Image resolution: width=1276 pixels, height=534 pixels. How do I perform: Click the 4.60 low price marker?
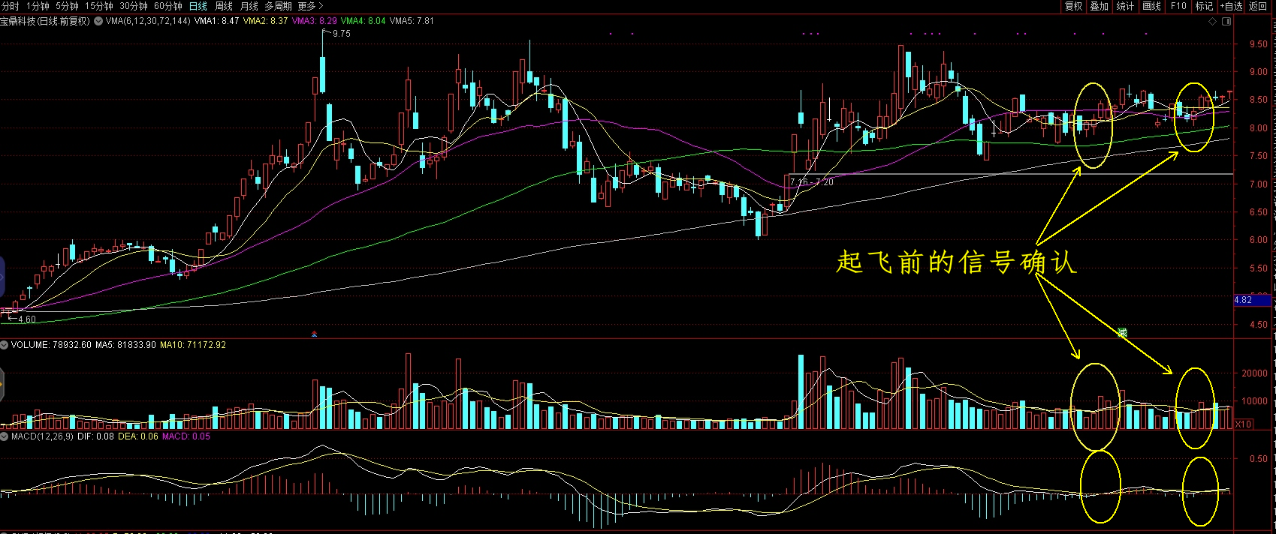(x=26, y=319)
